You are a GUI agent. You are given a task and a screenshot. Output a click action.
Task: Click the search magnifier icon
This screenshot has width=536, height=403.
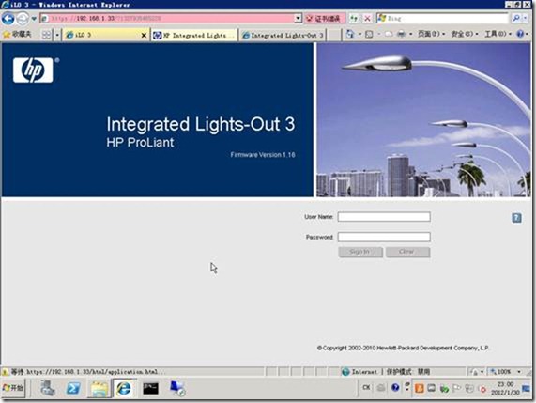click(516, 19)
